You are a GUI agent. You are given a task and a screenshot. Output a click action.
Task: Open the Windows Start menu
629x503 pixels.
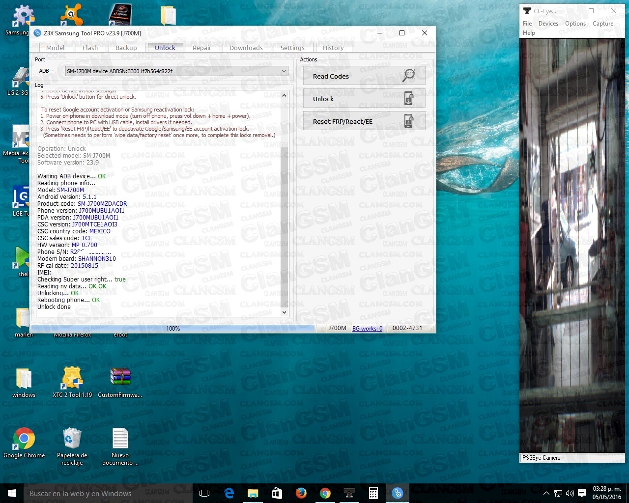point(12,493)
